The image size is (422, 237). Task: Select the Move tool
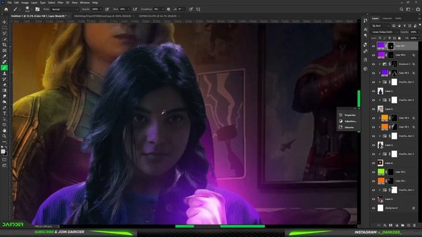point(5,22)
